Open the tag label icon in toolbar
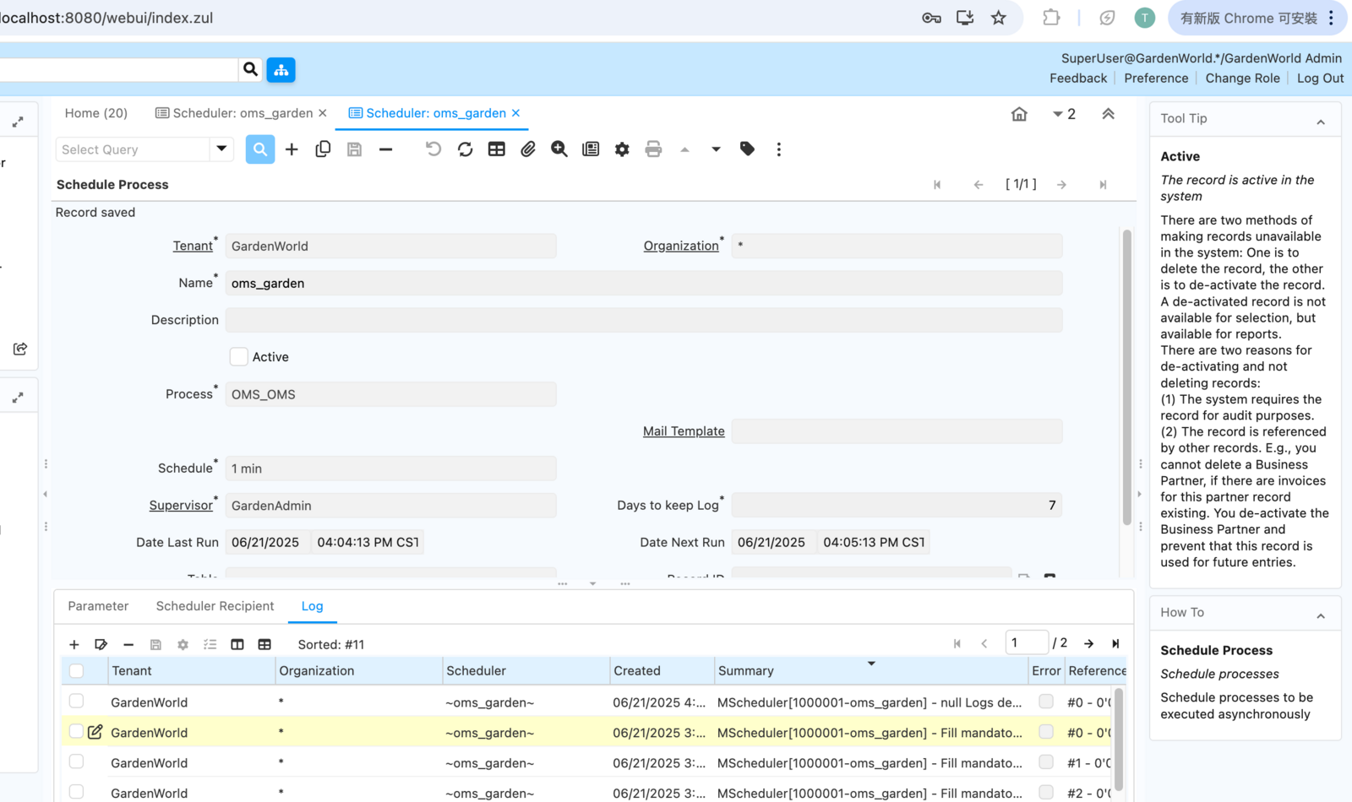 coord(747,149)
